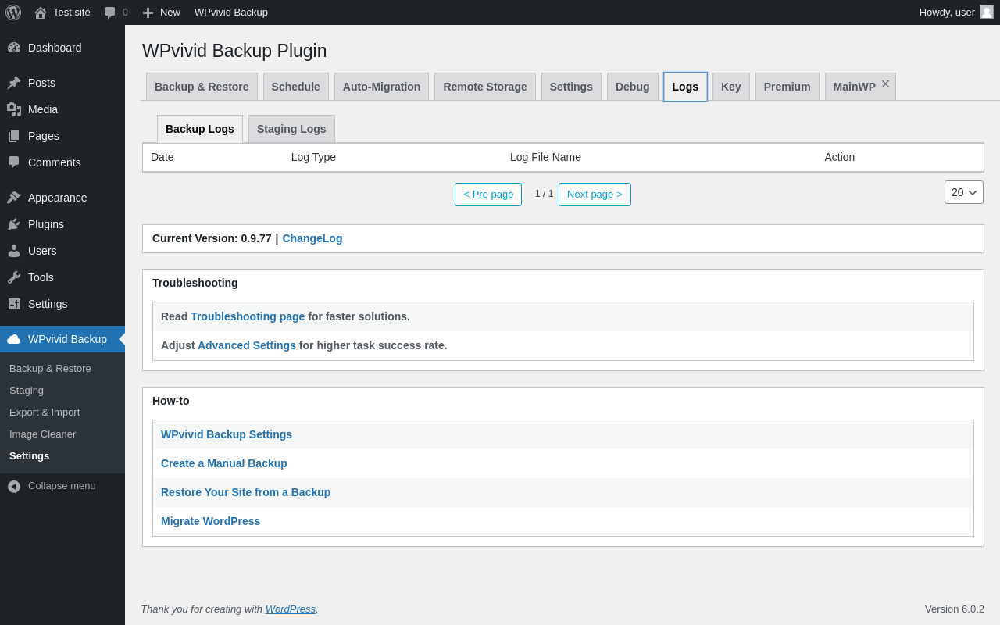This screenshot has height=625, width=1000.
Task: Open the logs per page dropdown
Action: 963,192
